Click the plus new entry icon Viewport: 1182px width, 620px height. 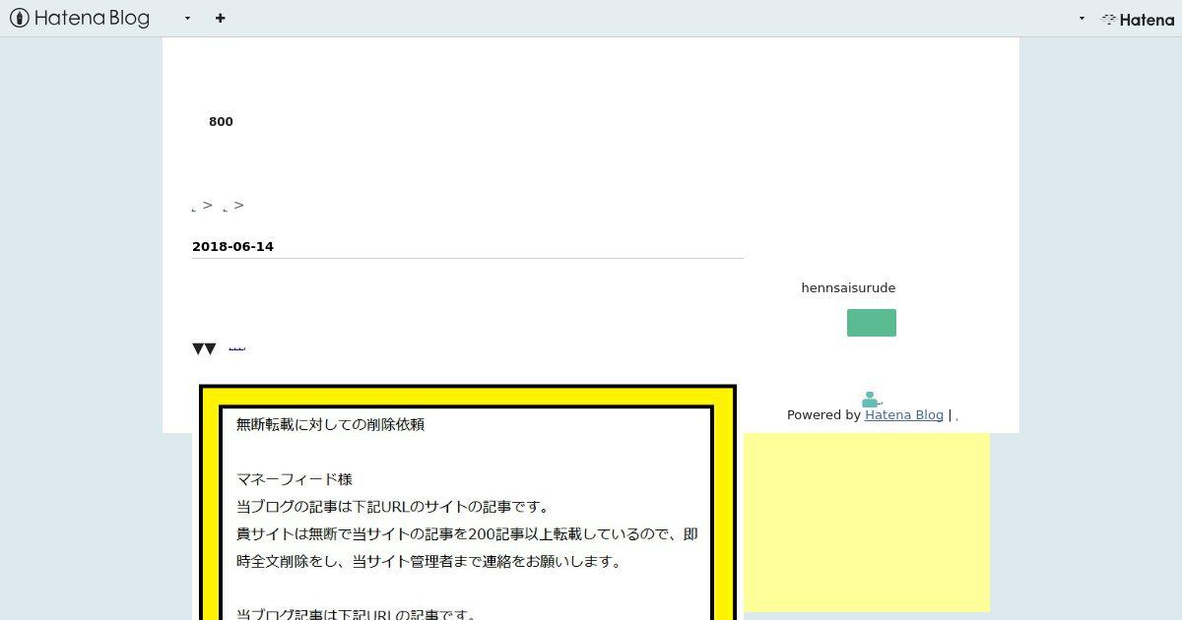[x=220, y=18]
